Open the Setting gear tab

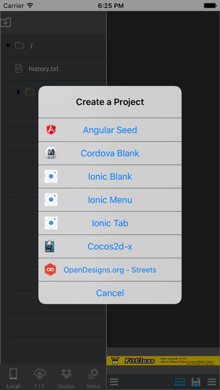point(93,378)
